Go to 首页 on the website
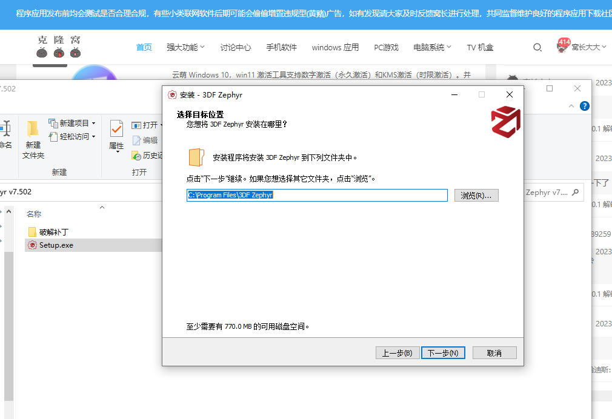The image size is (612, 419). point(144,47)
